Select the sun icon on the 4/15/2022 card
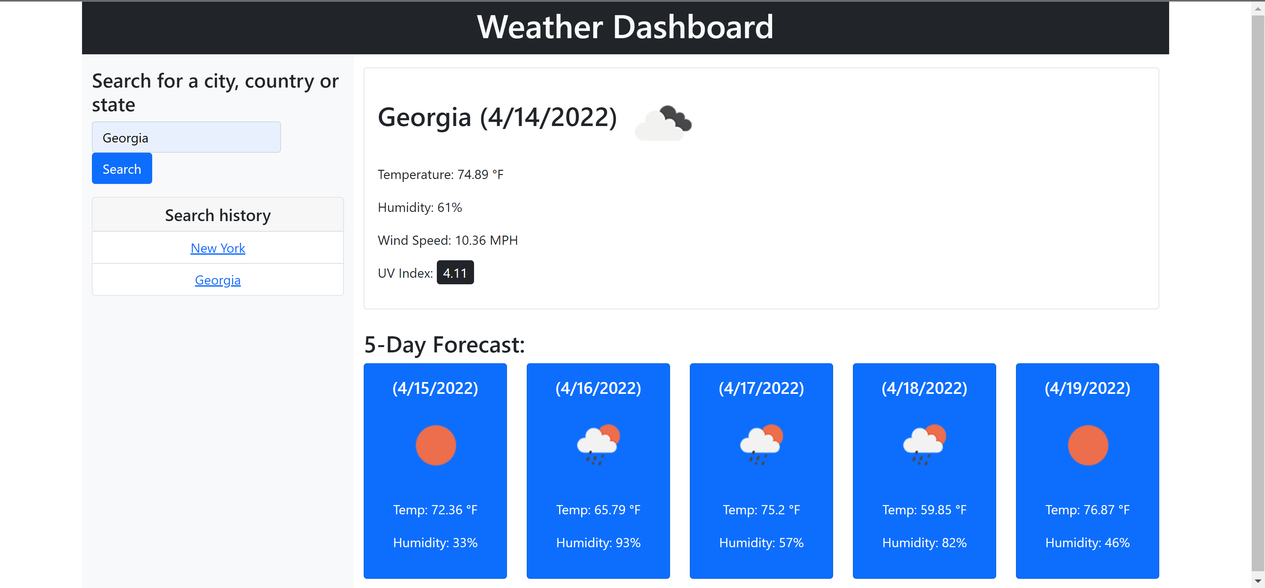This screenshot has height=588, width=1265. 435,445
